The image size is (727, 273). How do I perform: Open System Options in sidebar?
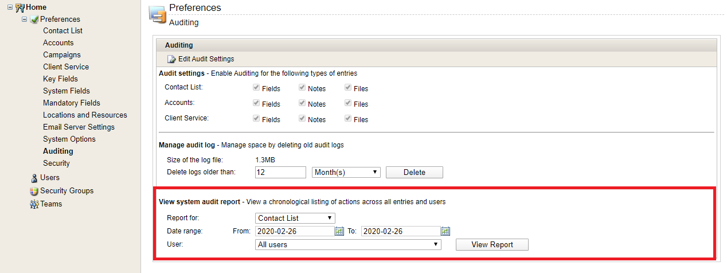pyautogui.click(x=69, y=139)
